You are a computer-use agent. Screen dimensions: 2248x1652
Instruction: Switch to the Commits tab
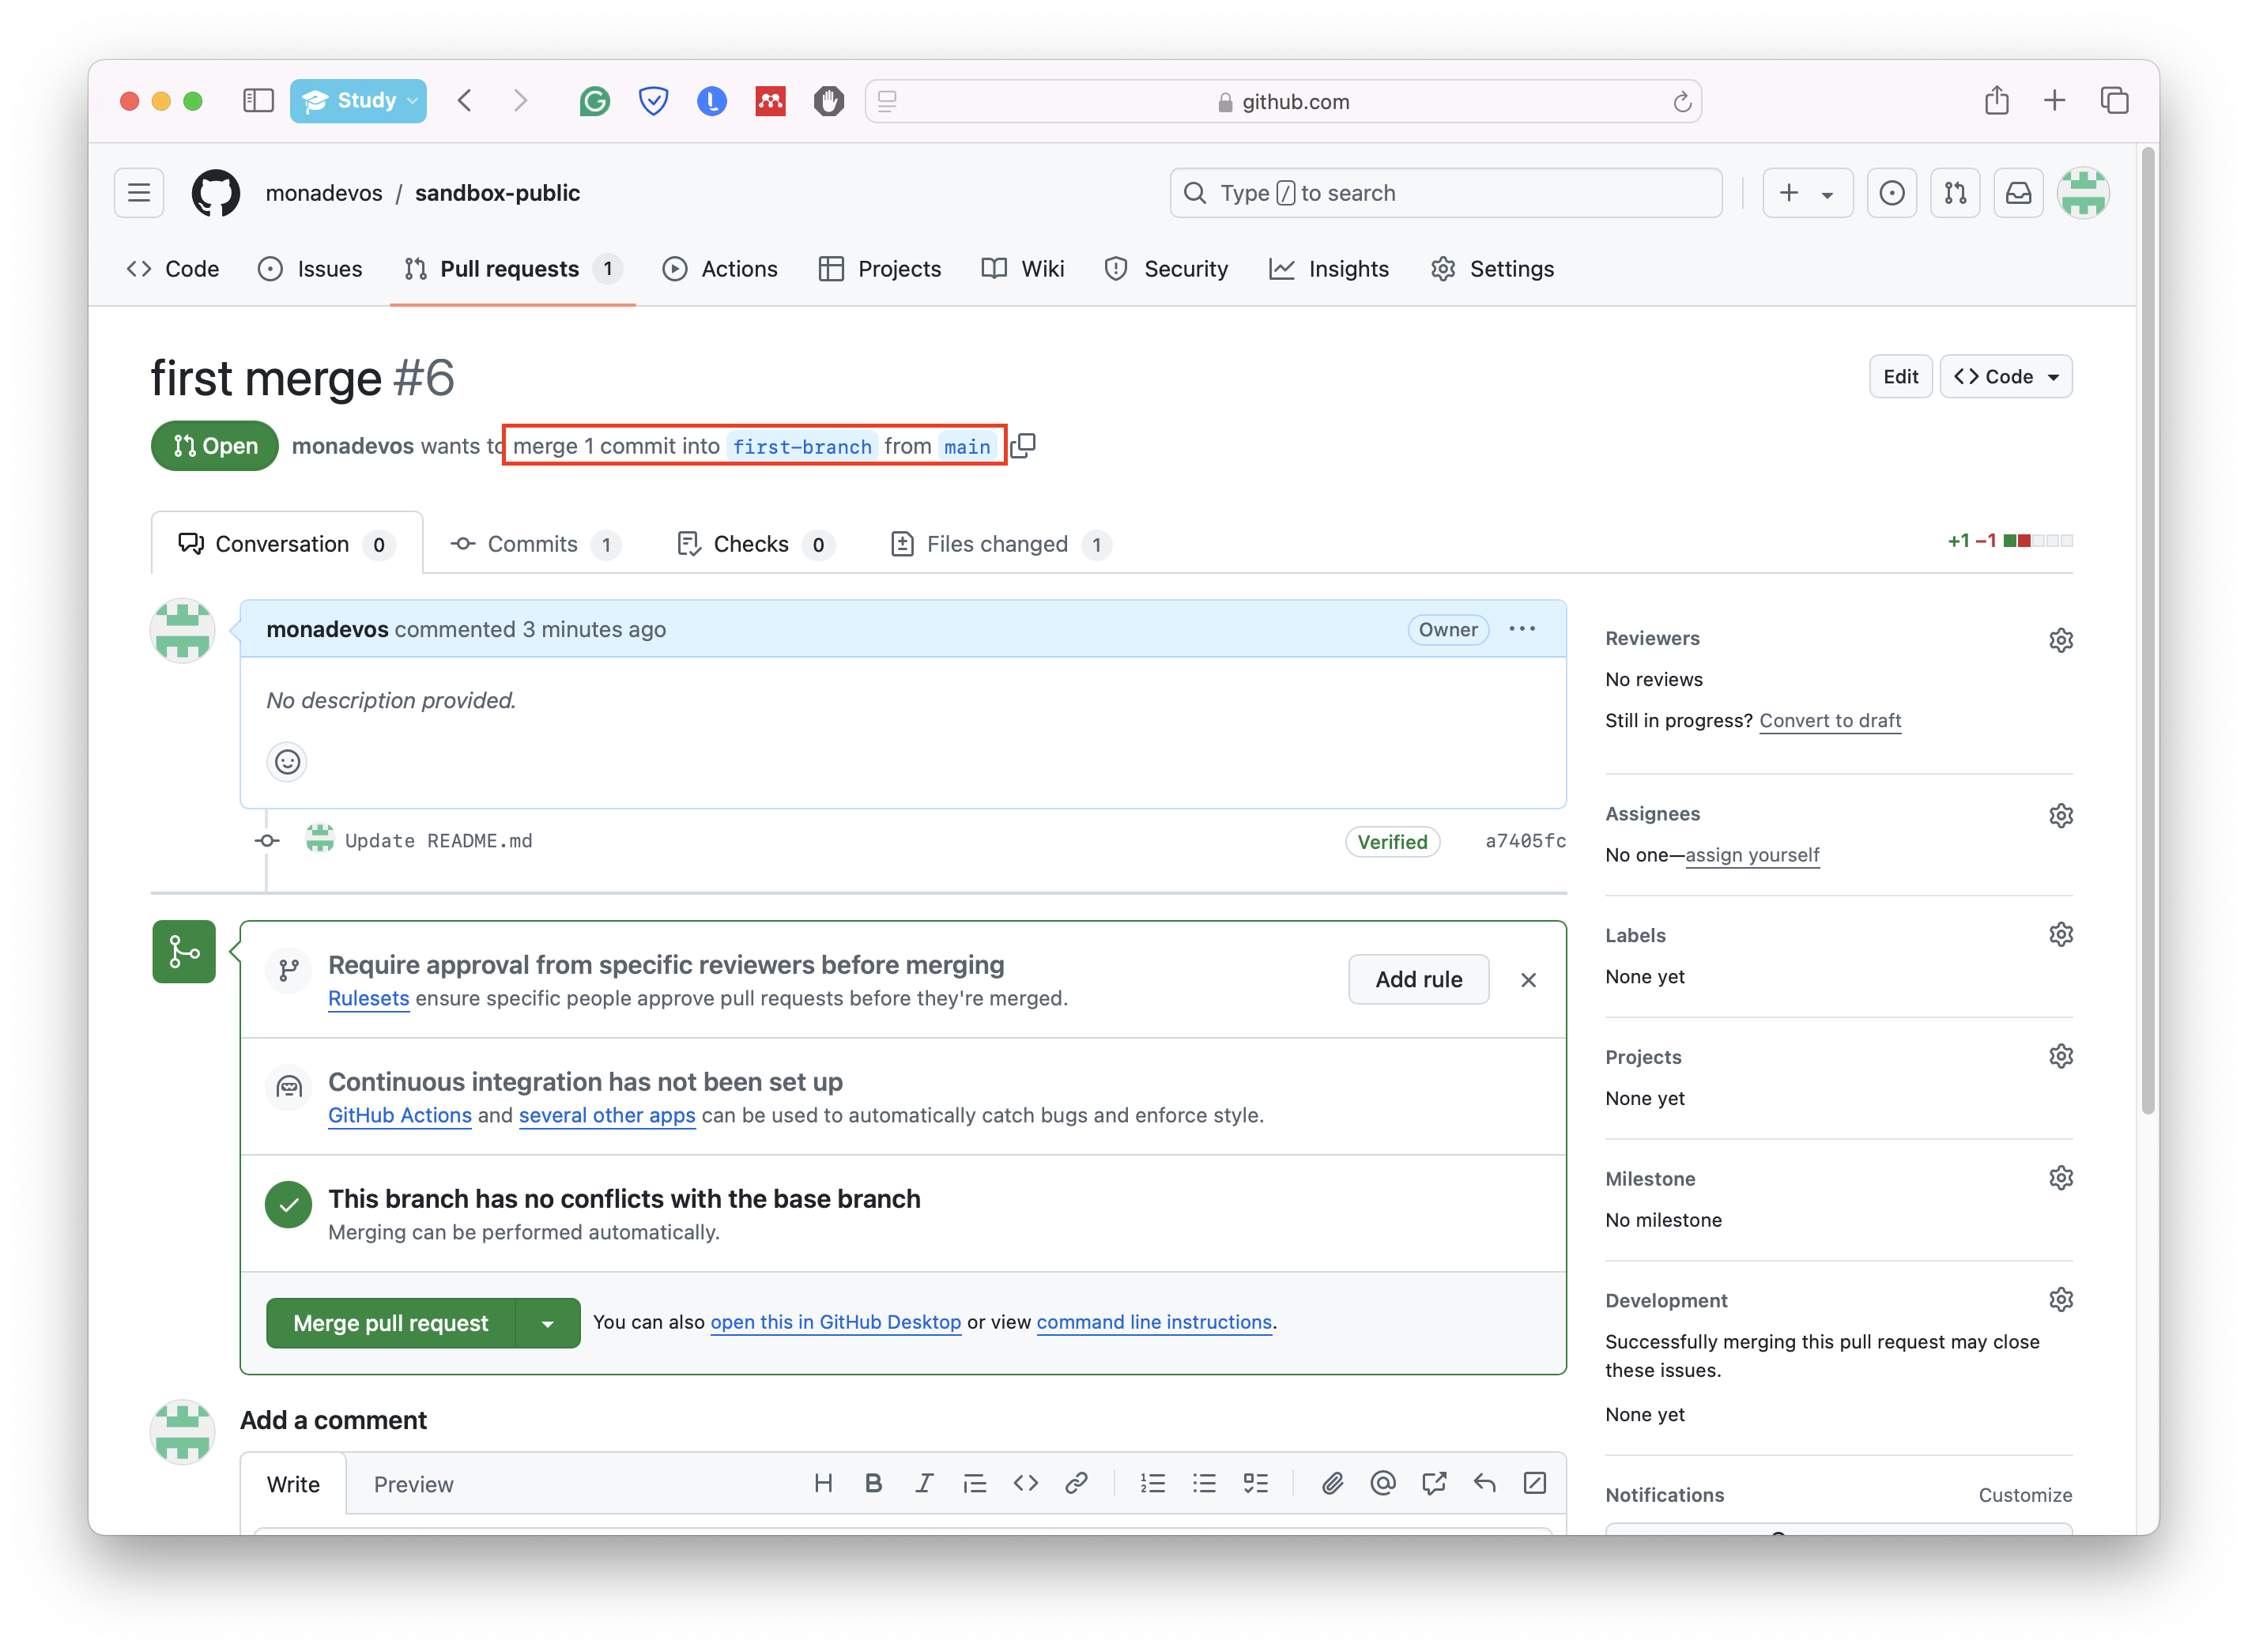pos(532,542)
